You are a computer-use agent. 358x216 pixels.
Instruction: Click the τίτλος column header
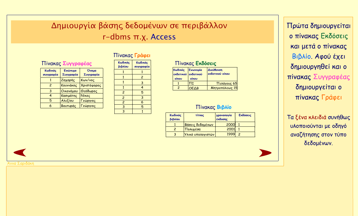click(200, 115)
